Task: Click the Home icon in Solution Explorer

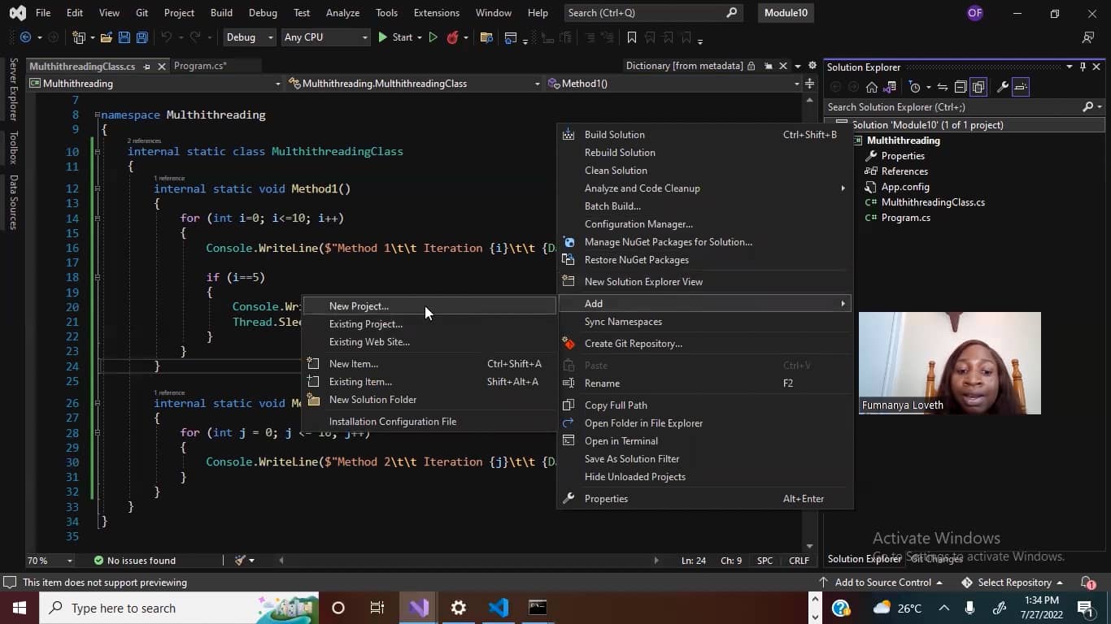Action: 872,87
